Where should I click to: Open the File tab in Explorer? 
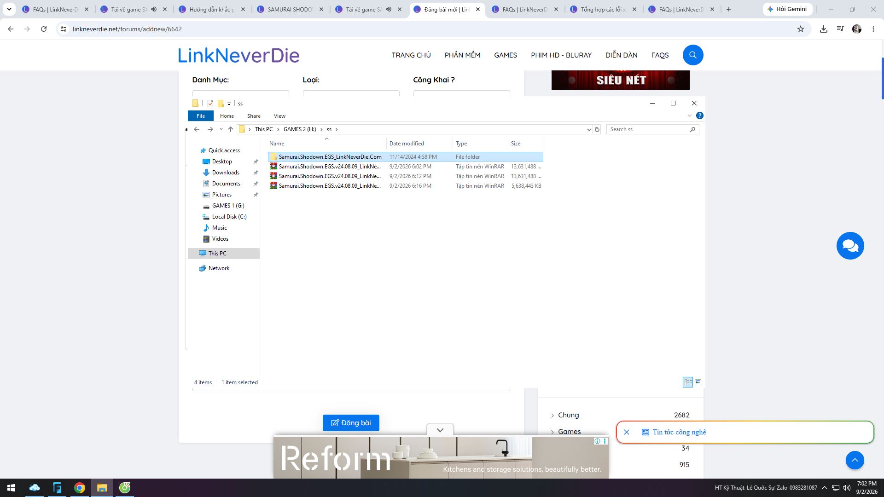[x=201, y=116]
